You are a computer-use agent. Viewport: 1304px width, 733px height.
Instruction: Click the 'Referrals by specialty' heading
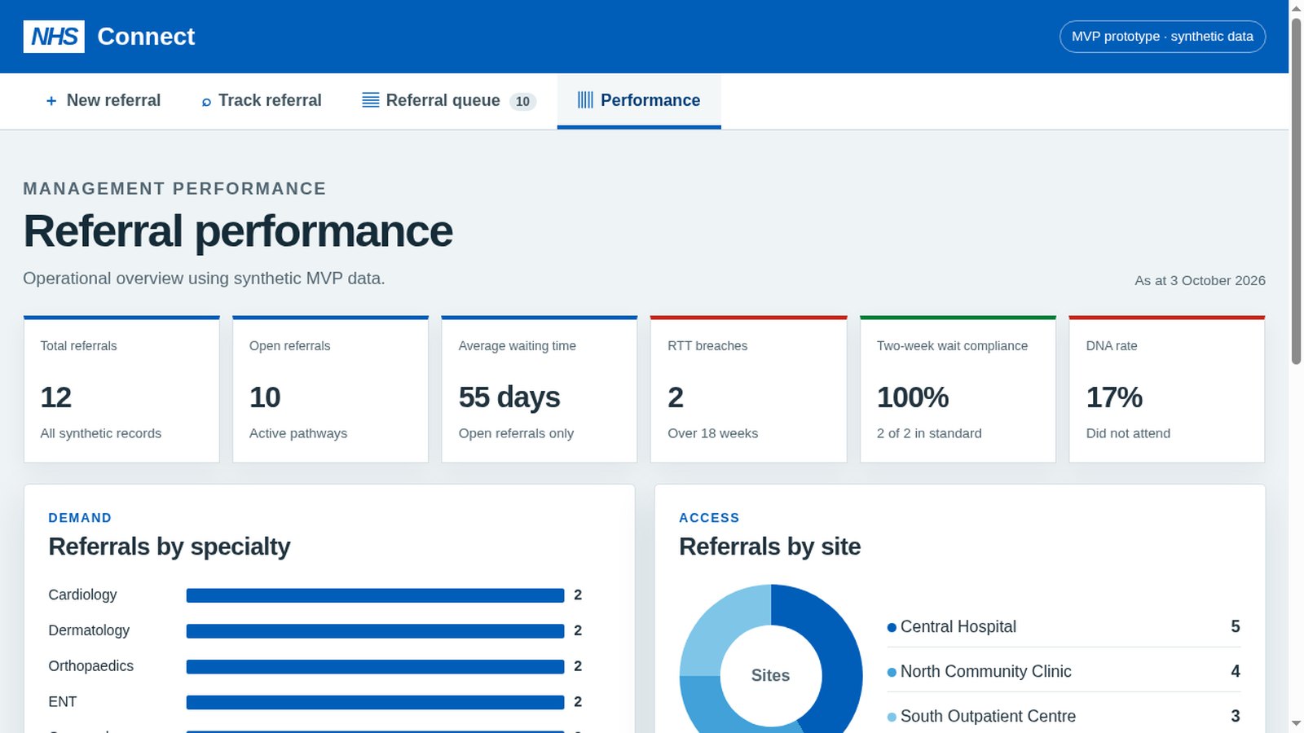[x=170, y=546]
